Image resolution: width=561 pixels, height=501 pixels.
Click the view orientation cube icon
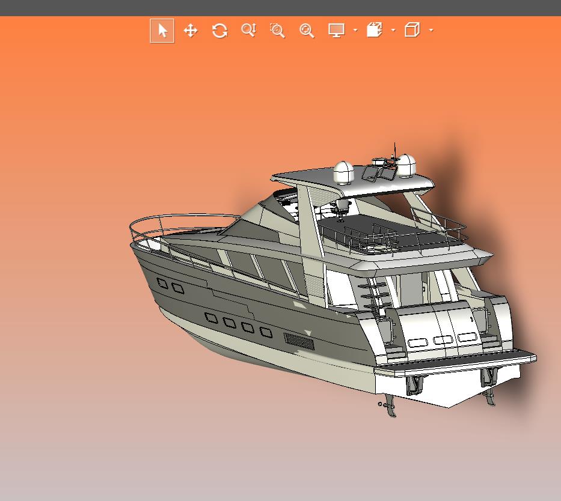[412, 30]
